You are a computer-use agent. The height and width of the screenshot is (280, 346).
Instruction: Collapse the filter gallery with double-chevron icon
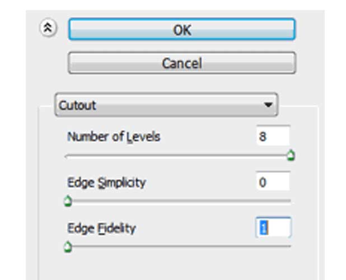point(48,28)
